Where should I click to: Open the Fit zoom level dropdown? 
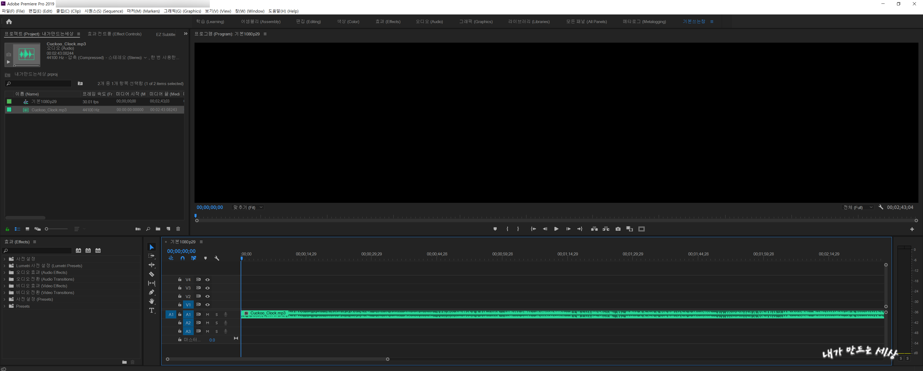pos(248,207)
